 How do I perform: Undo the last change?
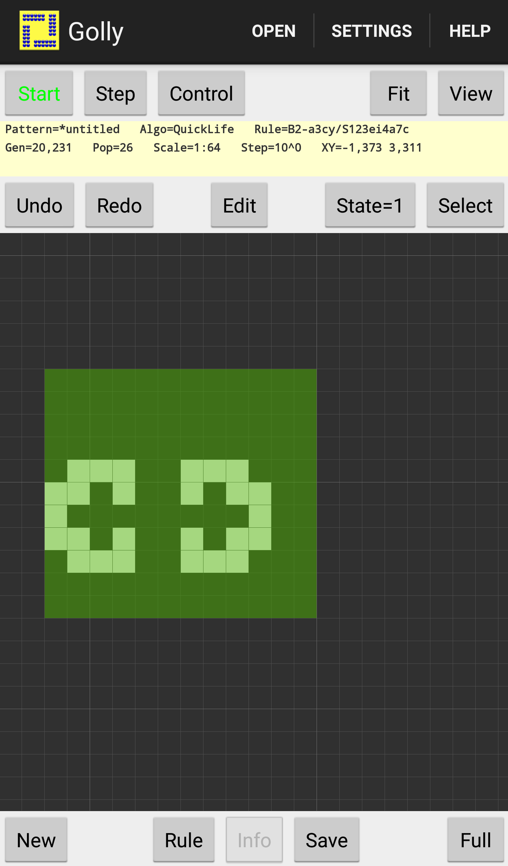pyautogui.click(x=39, y=205)
